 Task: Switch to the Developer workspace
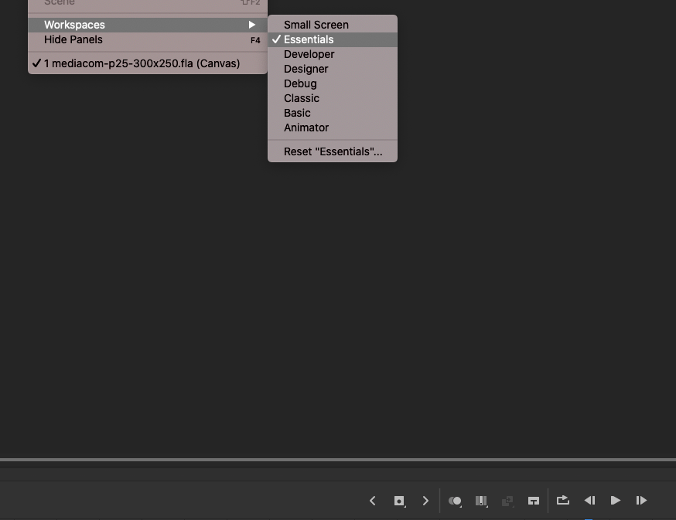(309, 54)
